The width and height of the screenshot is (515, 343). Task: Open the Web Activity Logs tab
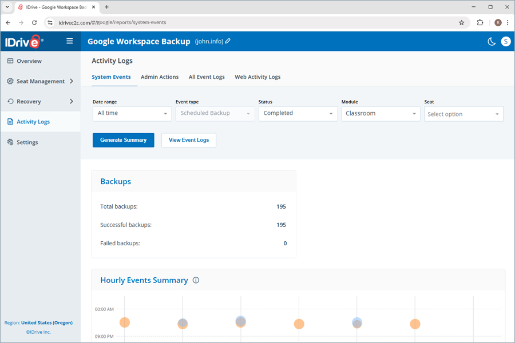tap(257, 77)
